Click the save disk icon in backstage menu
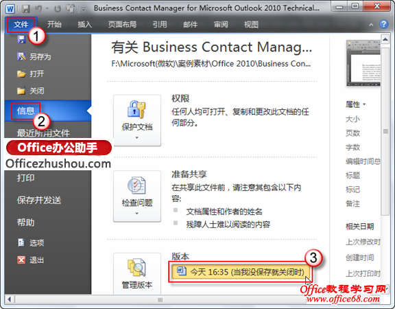This screenshot has height=309, width=395. click(21, 40)
